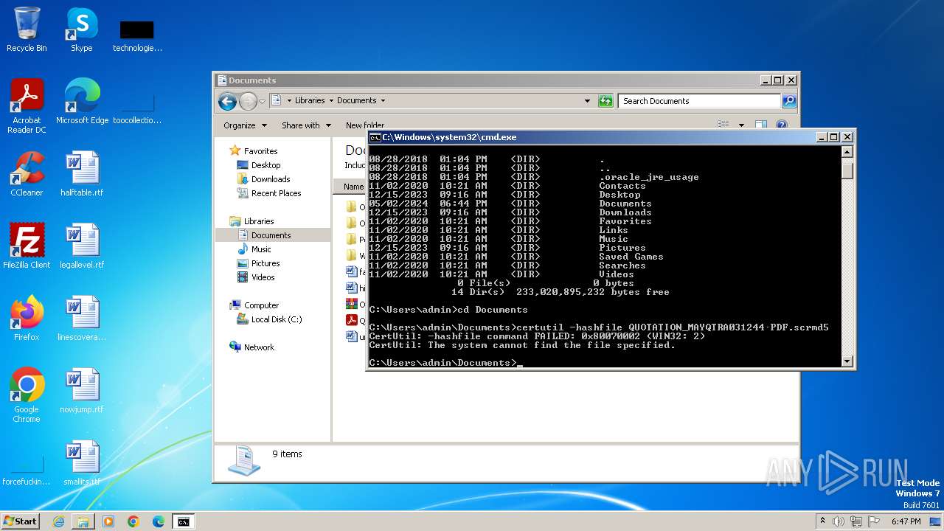The image size is (944, 531).
Task: Click the Explorer back navigation arrow
Action: pyautogui.click(x=228, y=101)
